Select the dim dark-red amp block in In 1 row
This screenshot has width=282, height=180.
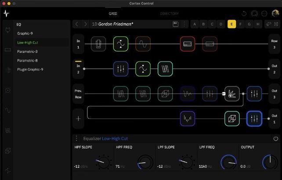[x=210, y=44]
